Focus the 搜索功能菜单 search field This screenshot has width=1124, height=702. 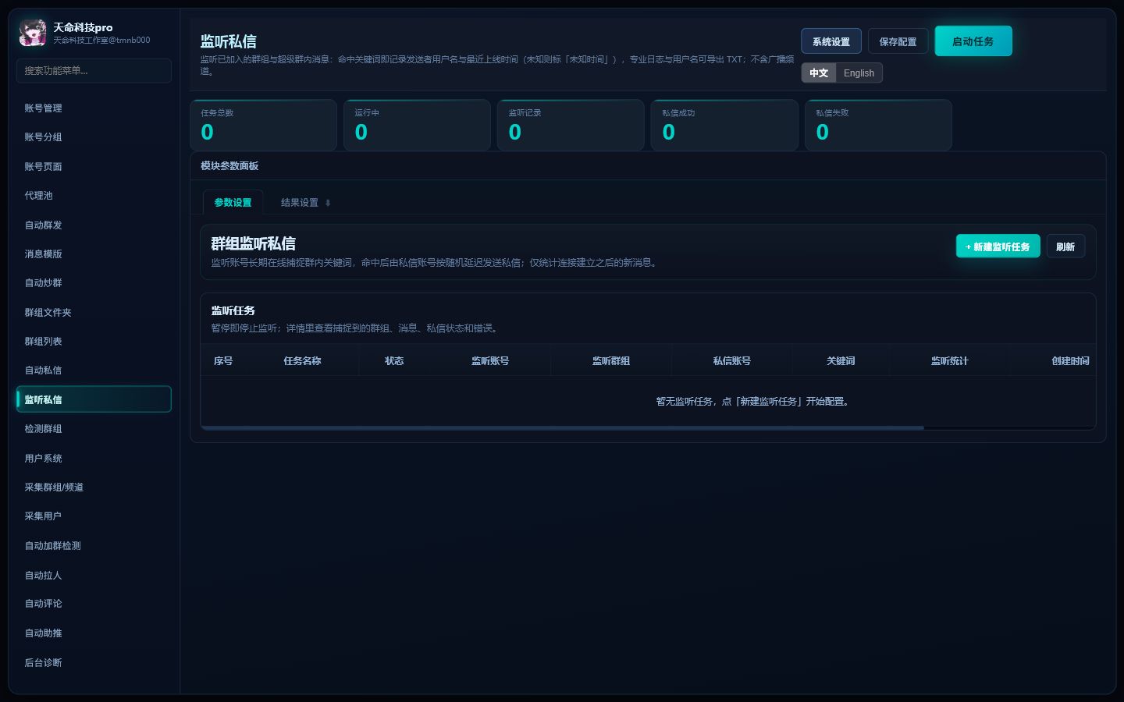click(94, 70)
